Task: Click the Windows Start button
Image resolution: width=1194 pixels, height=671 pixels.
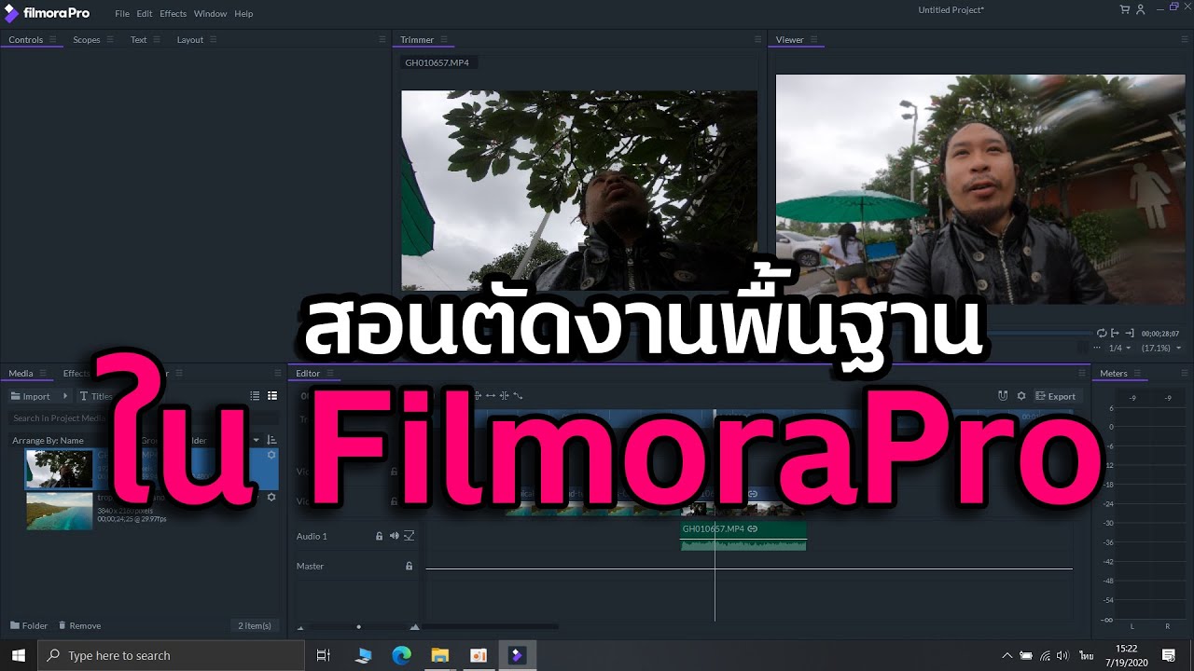Action: (19, 655)
